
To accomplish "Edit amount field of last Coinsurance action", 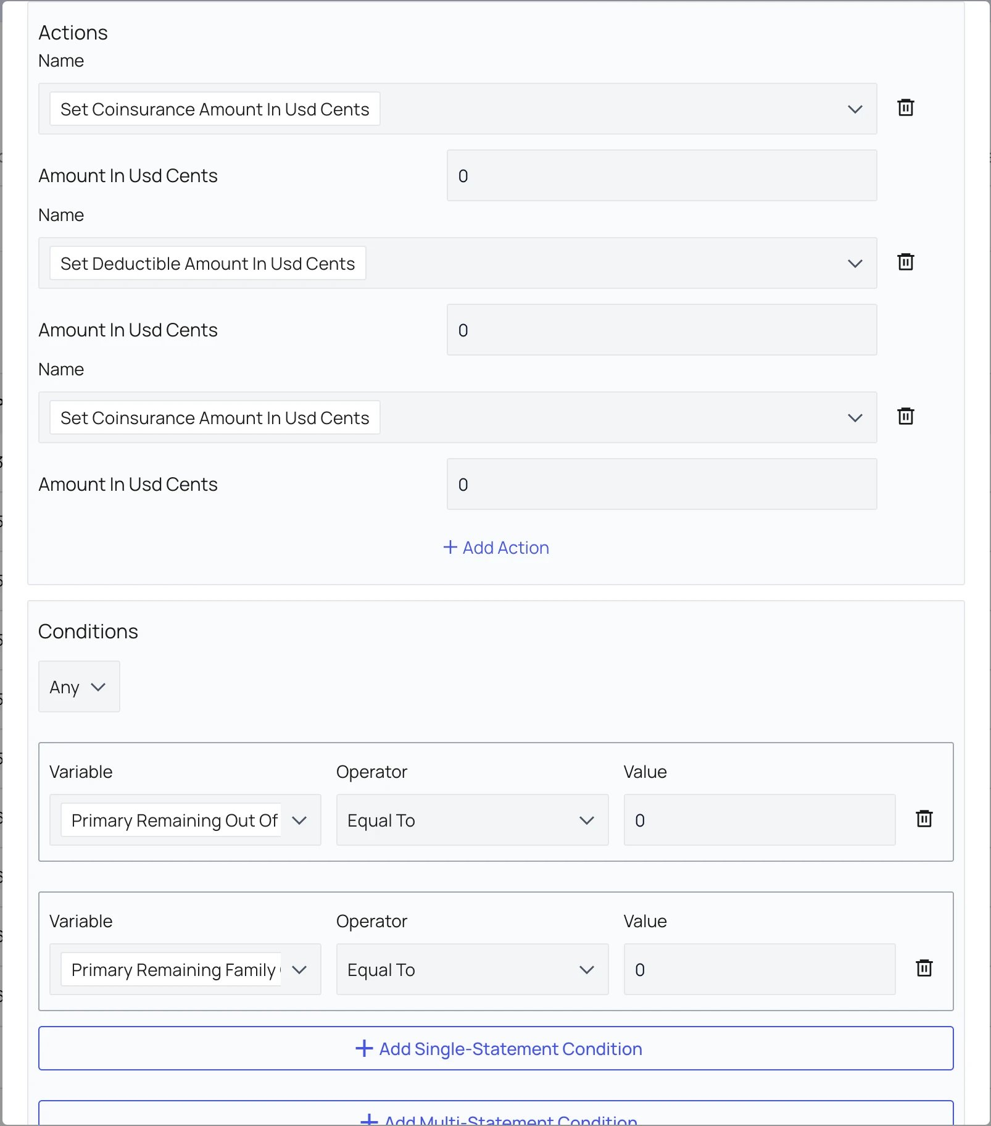I will tap(661, 484).
